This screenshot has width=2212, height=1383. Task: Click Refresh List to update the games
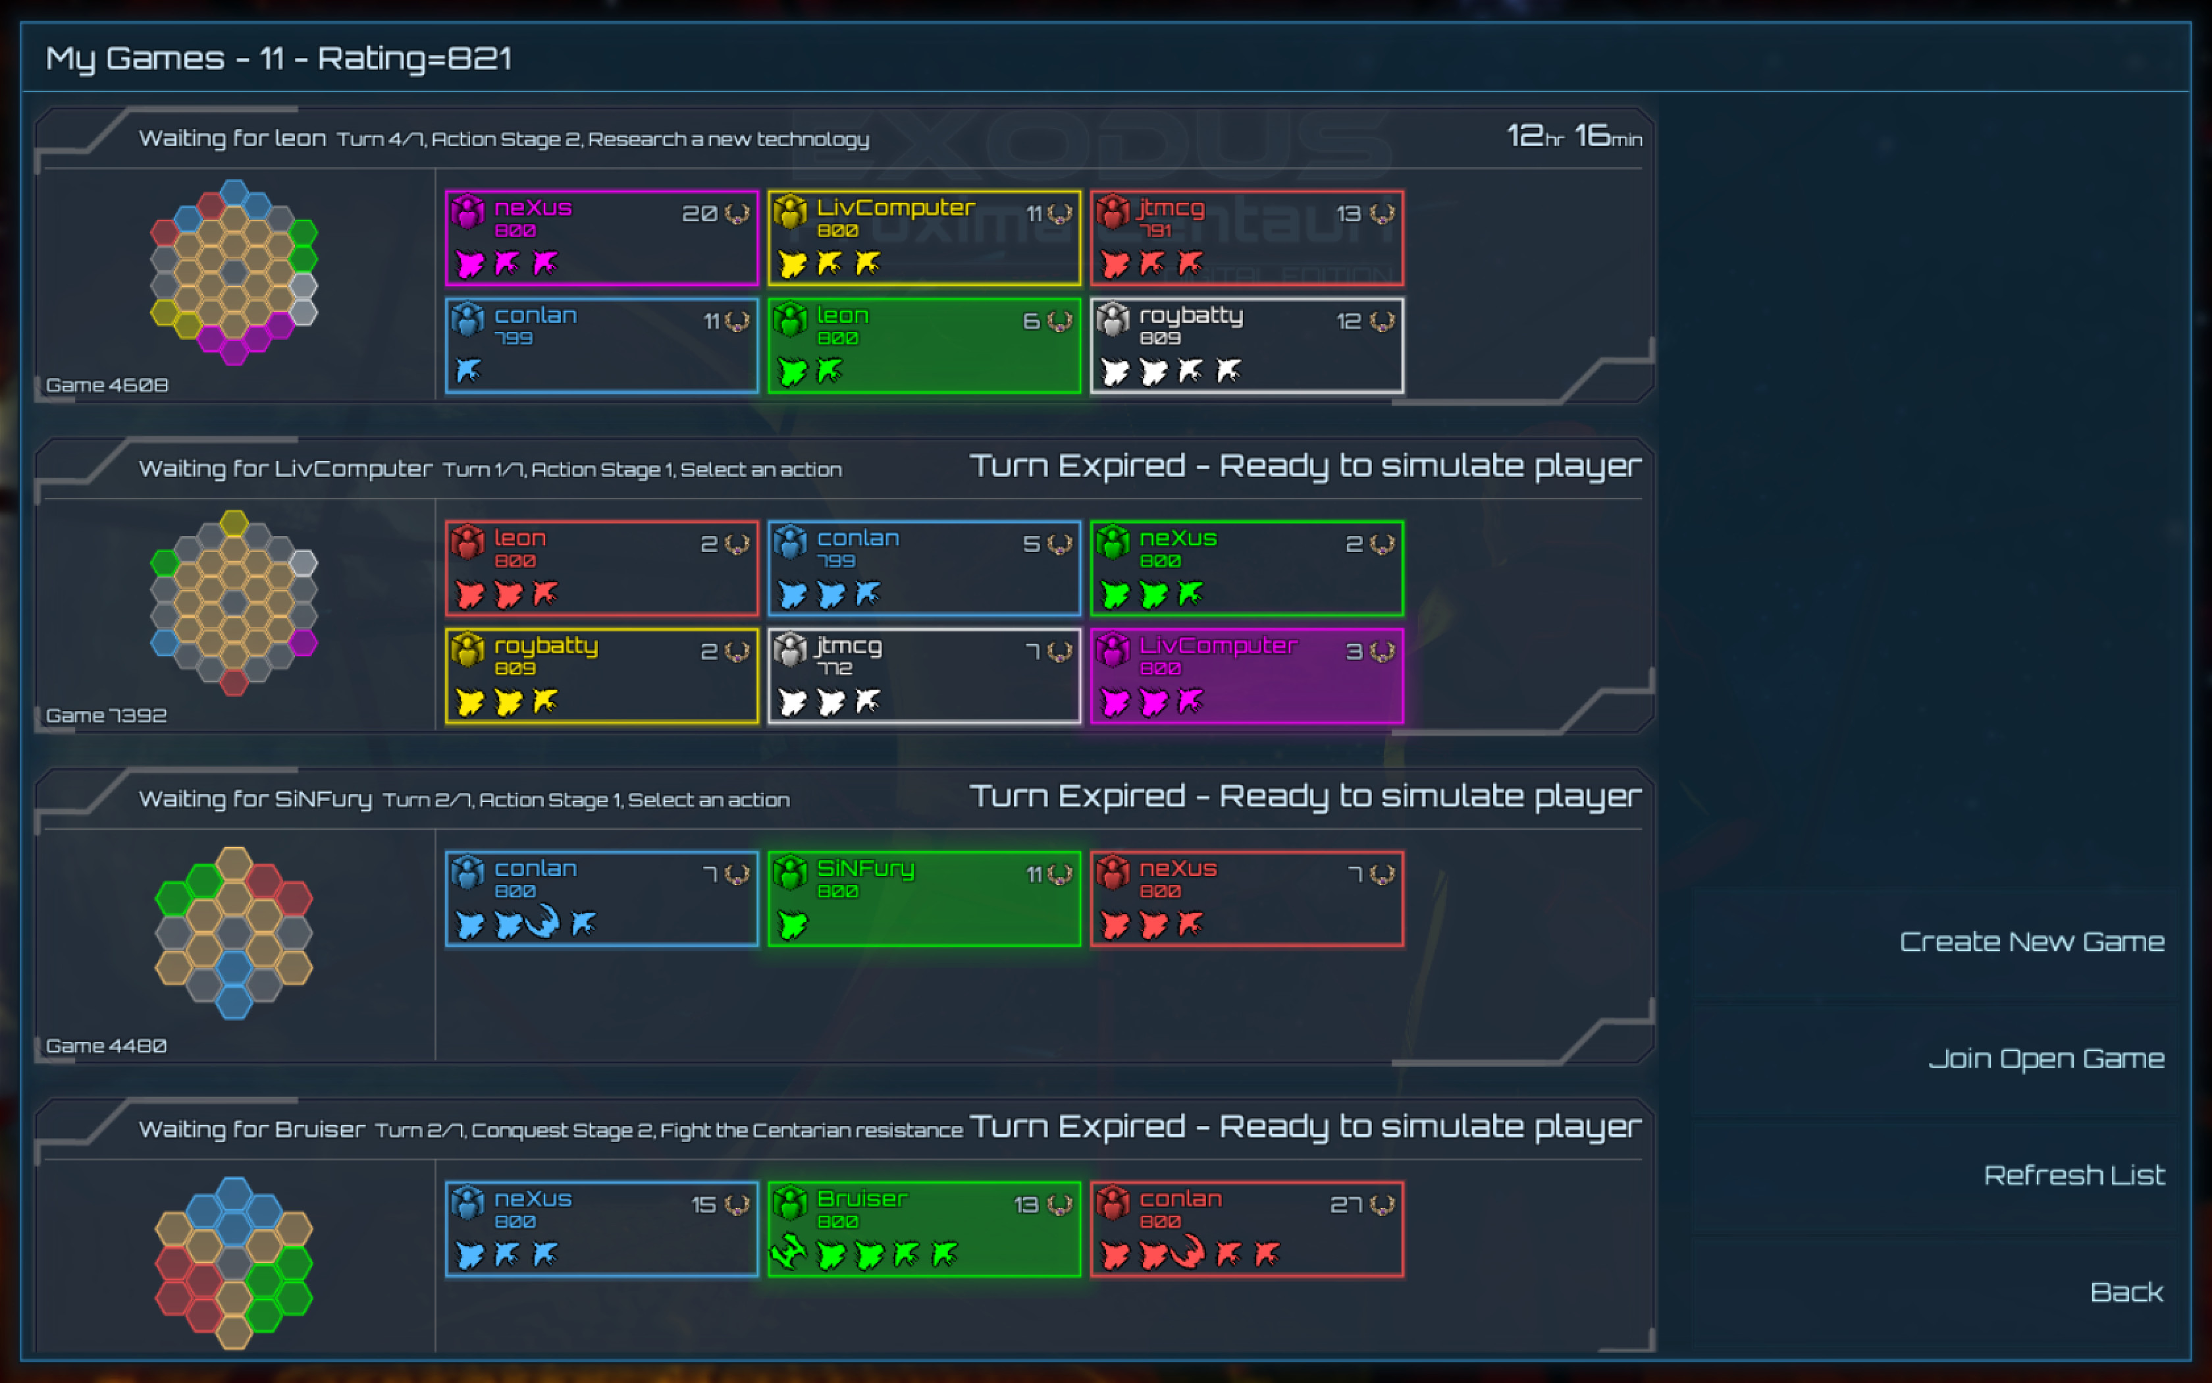[x=2075, y=1174]
